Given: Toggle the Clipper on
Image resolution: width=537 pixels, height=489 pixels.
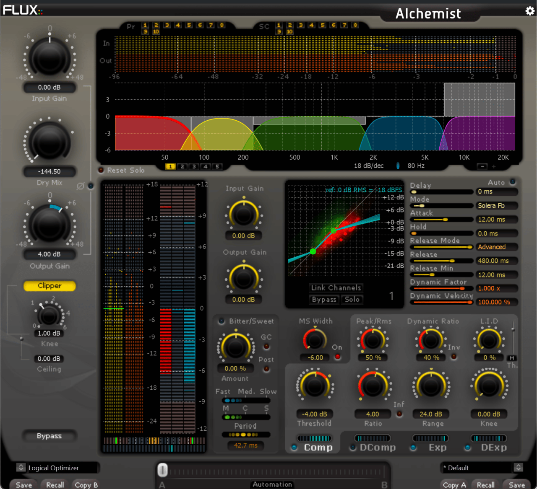Looking at the screenshot, I should pyautogui.click(x=49, y=286).
